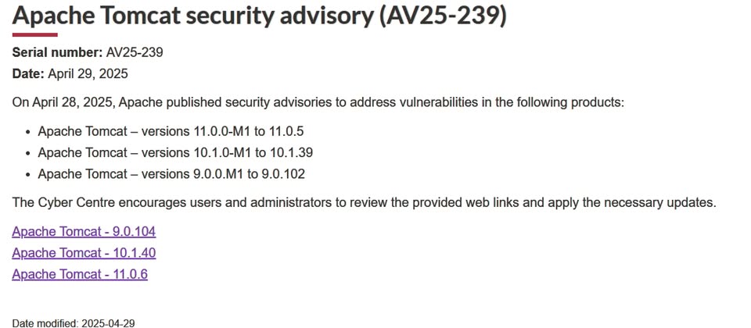Click the 2025-04-29 modified date value

(108, 323)
